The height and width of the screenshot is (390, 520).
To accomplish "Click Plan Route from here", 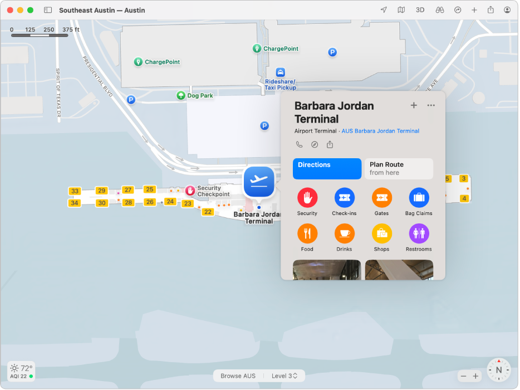I will click(x=399, y=169).
